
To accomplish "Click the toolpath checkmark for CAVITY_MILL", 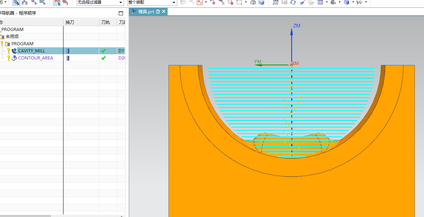I will (103, 51).
